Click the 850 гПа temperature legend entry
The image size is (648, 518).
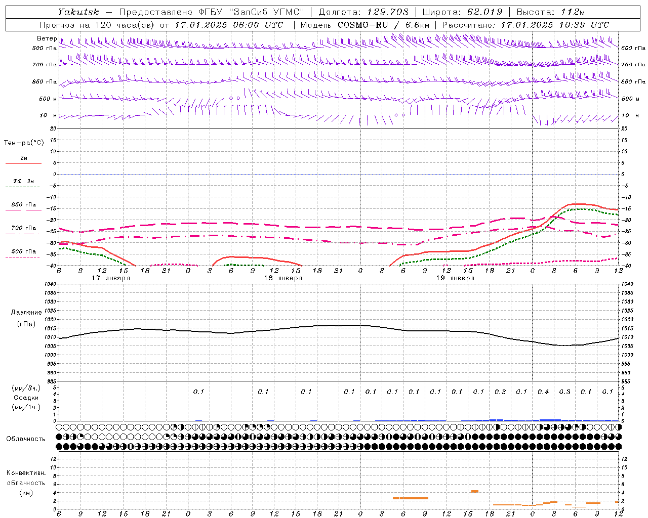(24, 205)
